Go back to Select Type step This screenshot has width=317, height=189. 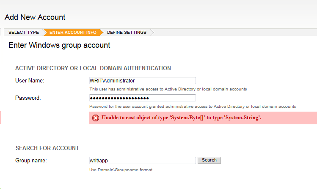[24, 33]
